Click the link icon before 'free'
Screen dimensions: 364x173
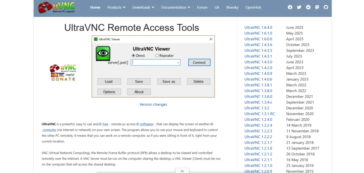(100, 124)
